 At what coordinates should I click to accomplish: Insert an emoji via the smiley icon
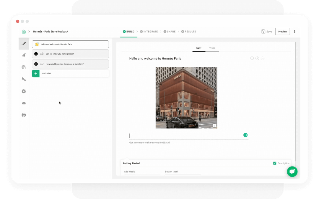(x=252, y=58)
